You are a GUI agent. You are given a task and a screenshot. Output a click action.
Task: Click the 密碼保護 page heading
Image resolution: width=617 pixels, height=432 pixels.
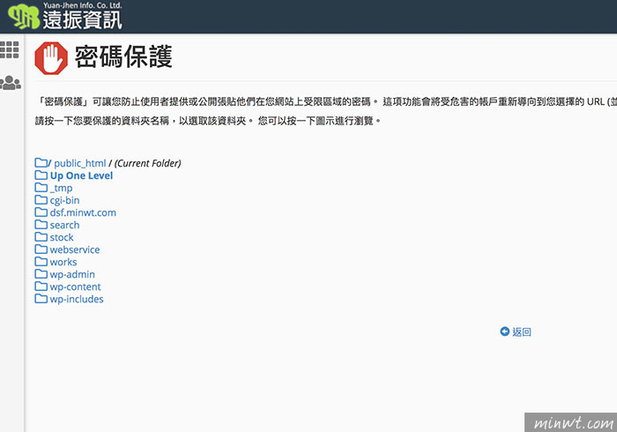123,56
